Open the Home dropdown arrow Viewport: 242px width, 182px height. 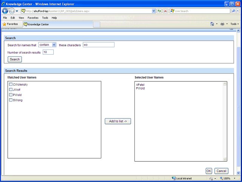tap(217, 24)
